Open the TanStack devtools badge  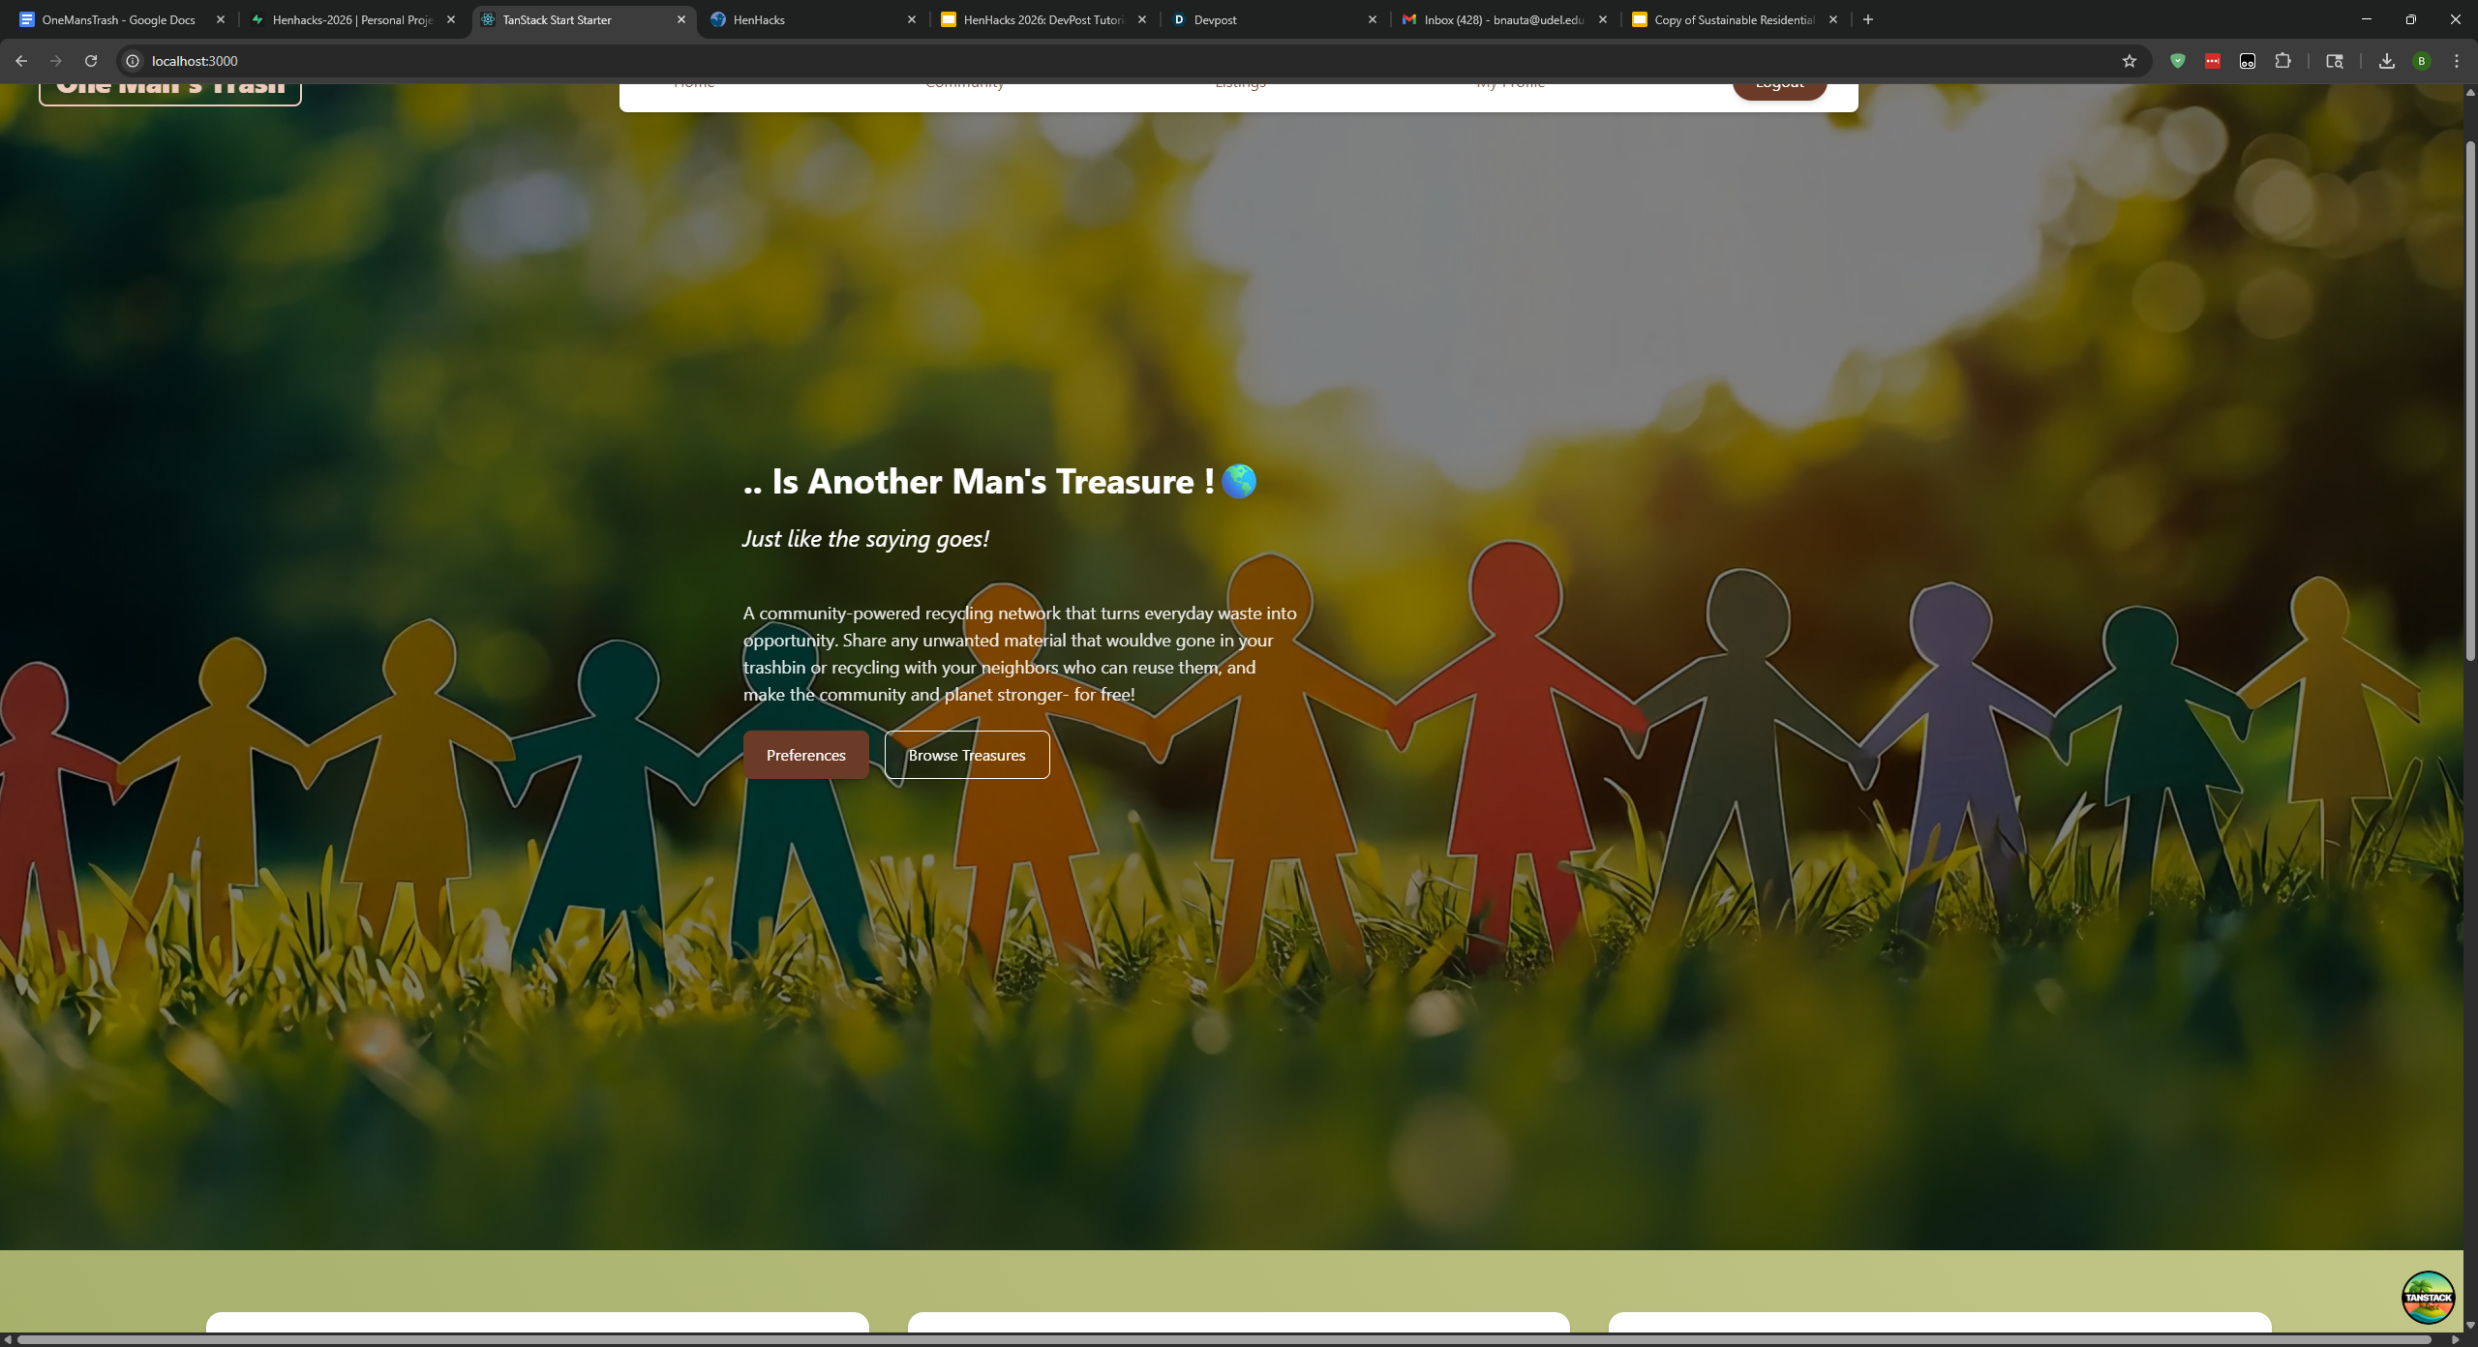[x=2428, y=1297]
